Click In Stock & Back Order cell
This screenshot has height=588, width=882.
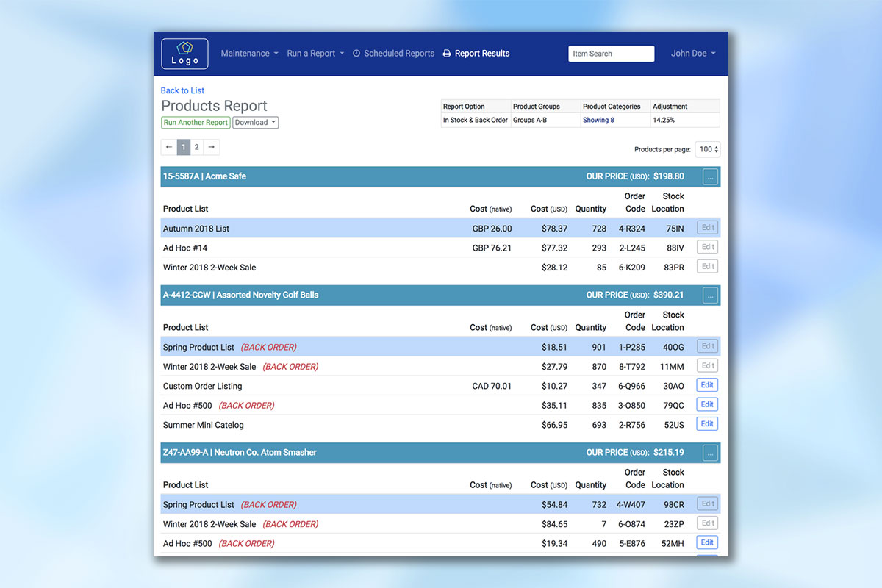coord(476,120)
